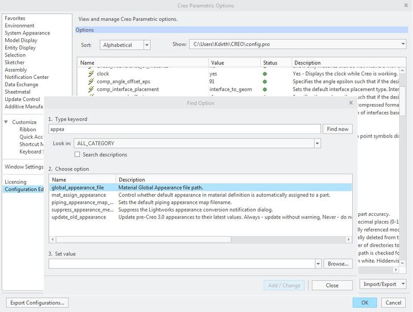This screenshot has height=312, width=413.
Task: Click the Cancel button
Action: click(393, 303)
